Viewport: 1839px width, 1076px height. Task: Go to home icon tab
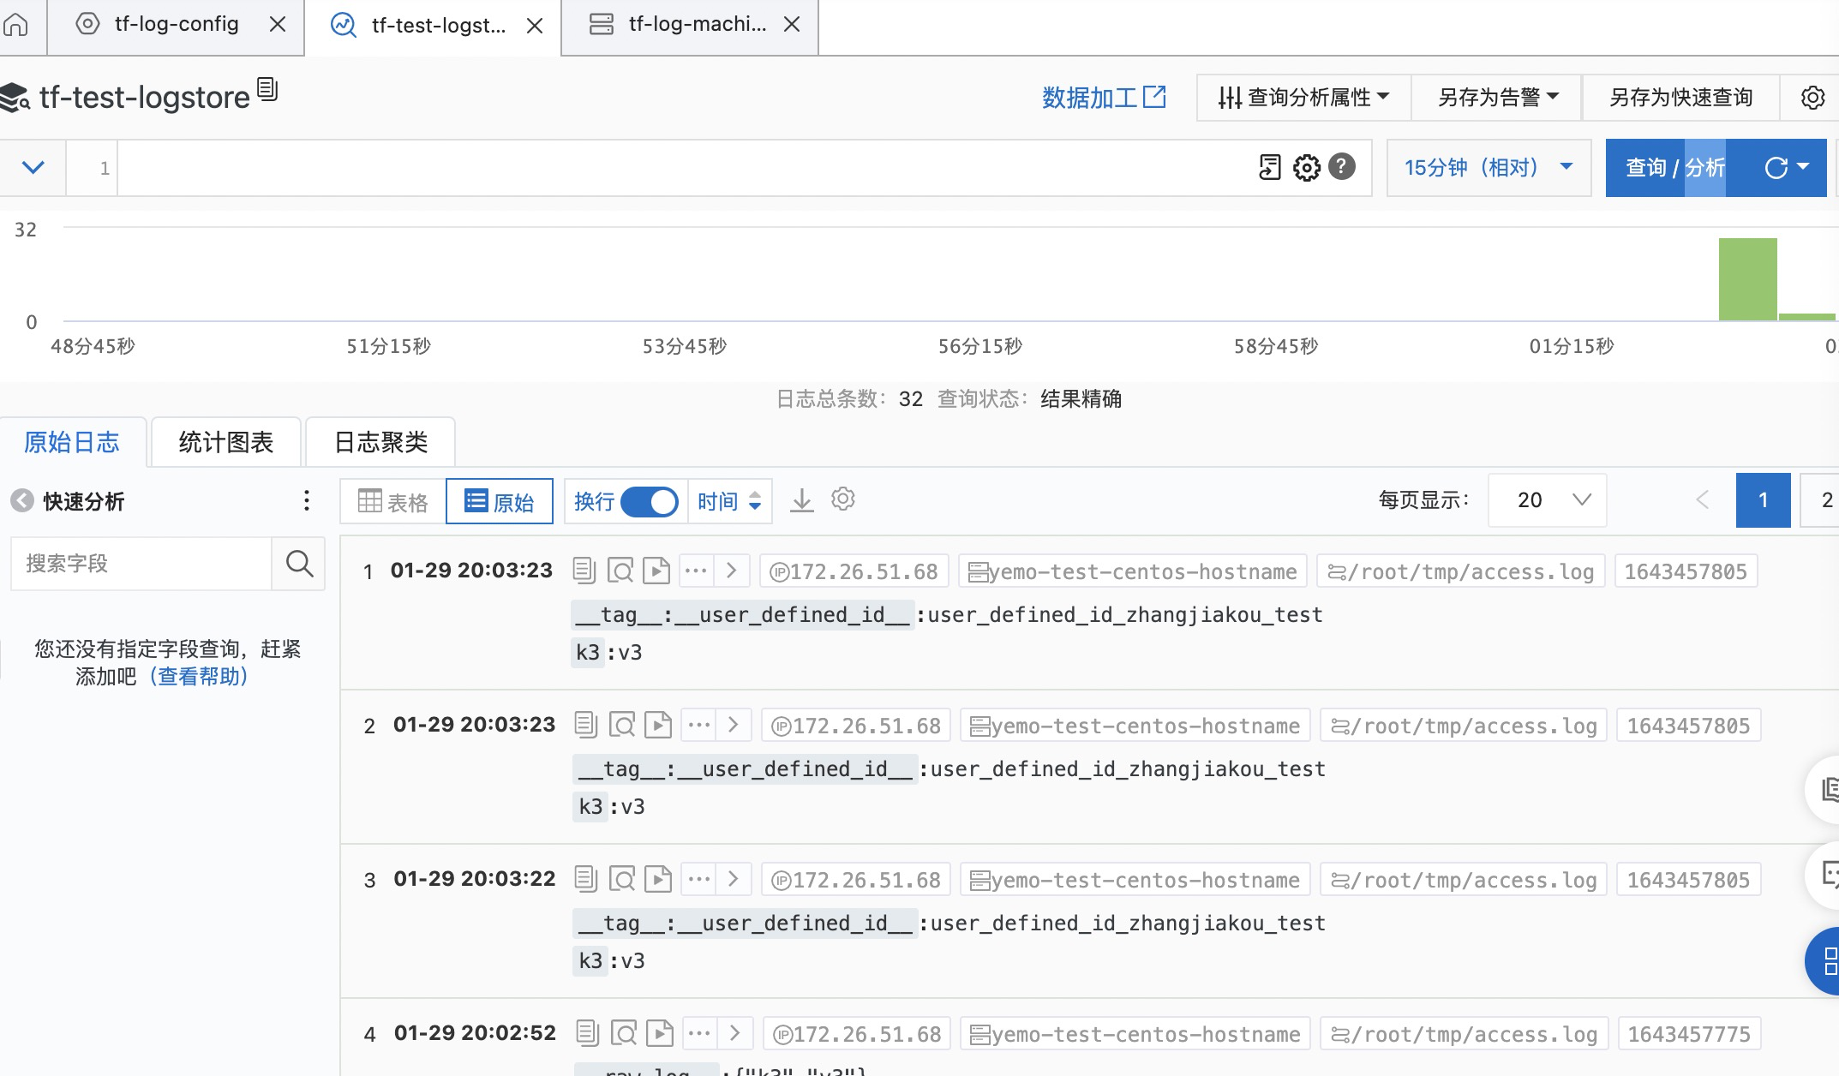15,25
